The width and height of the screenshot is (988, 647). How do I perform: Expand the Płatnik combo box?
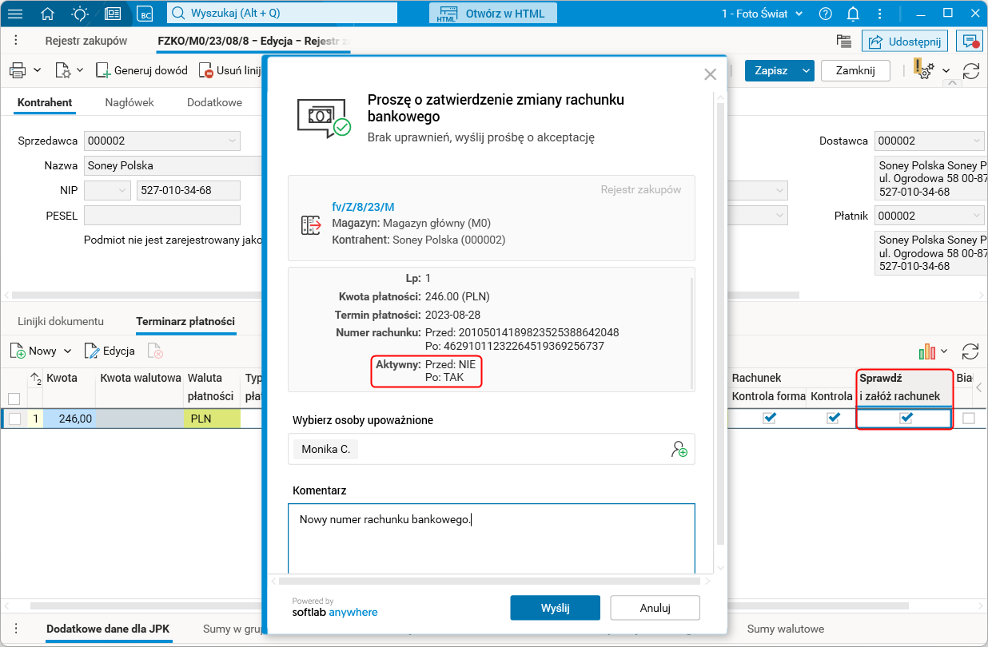pos(976,216)
